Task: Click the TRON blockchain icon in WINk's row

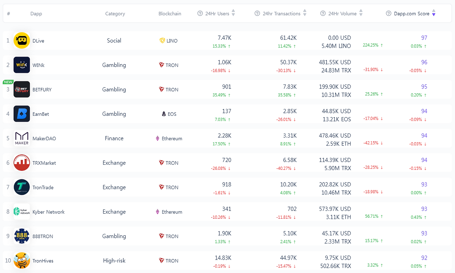Action: [161, 65]
